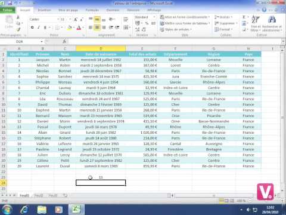The width and height of the screenshot is (286, 215).
Task: Switch to the Feuil2 sheet tab
Action: tap(39, 195)
